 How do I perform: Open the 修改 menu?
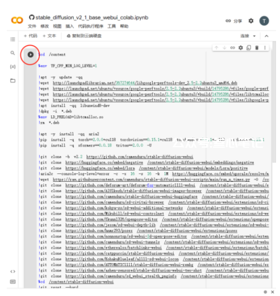[x=44, y=26]
